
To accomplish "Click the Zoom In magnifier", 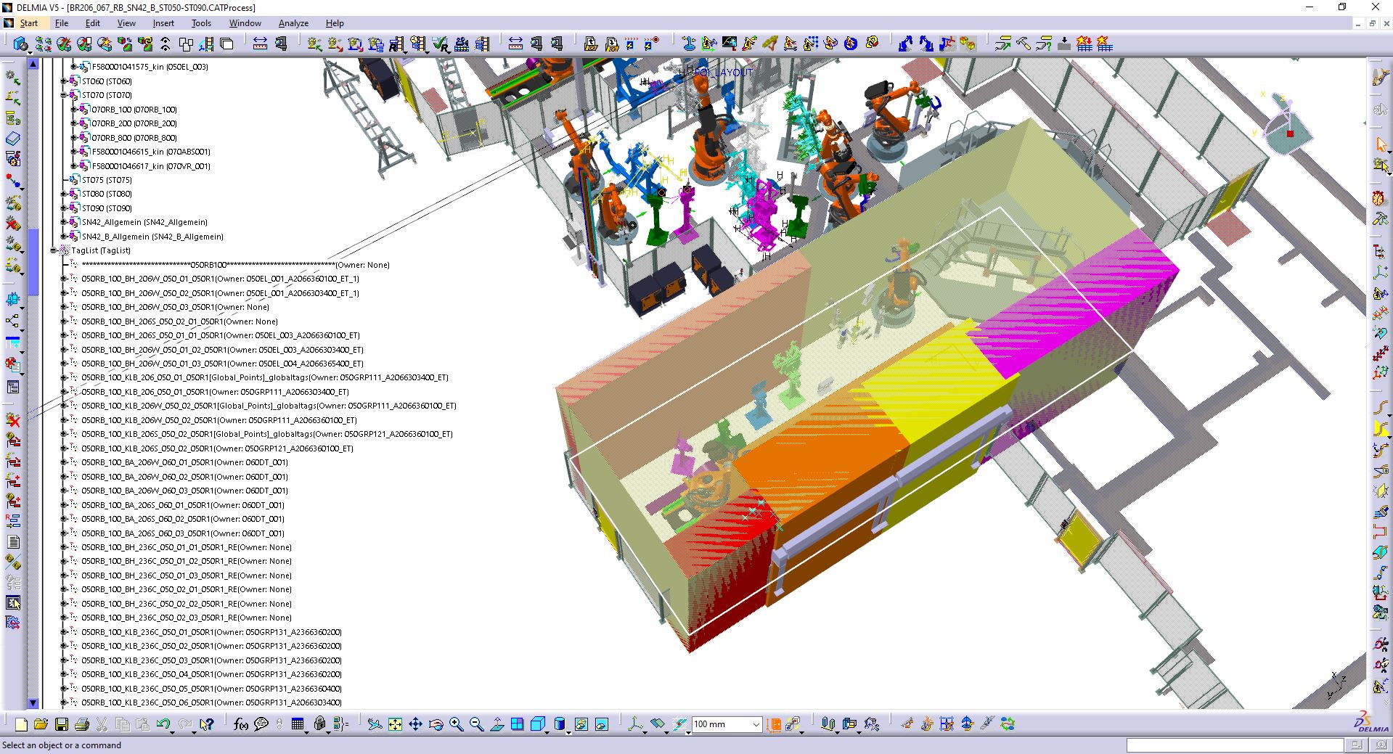I will (x=456, y=724).
